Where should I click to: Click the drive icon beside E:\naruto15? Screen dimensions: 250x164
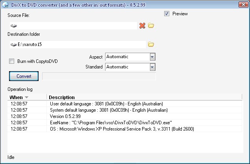(x=14, y=44)
